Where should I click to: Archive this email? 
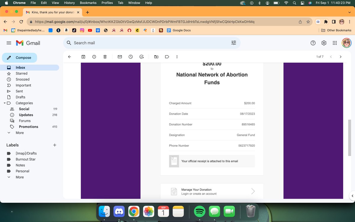[83, 57]
